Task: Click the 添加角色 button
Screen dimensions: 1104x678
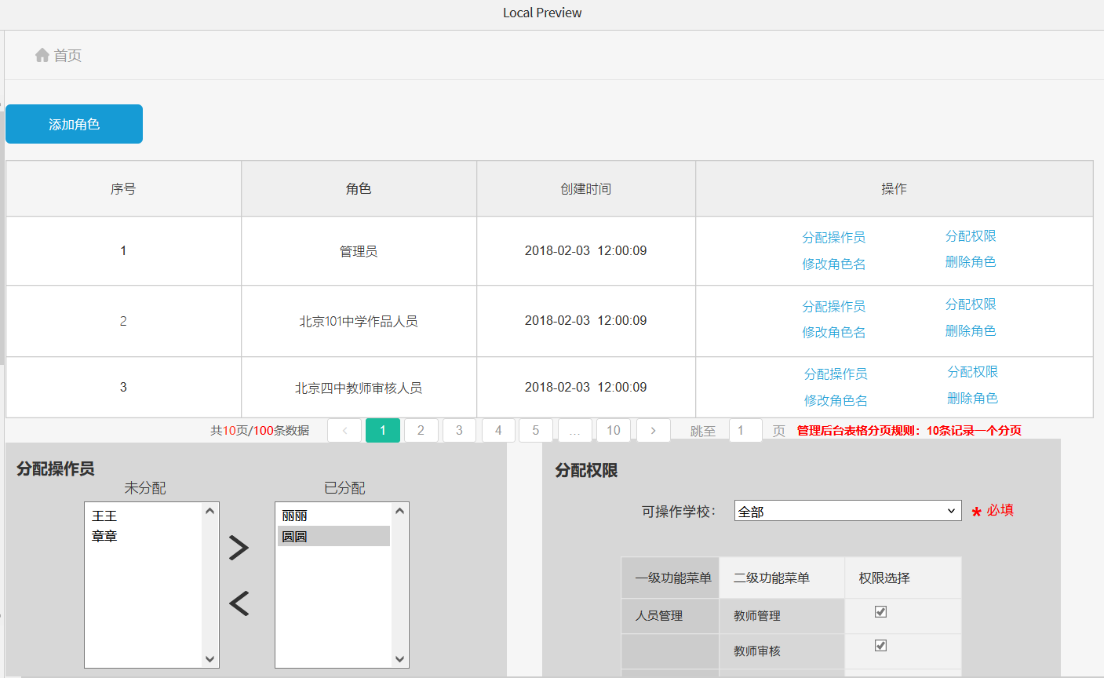Action: pyautogui.click(x=74, y=124)
